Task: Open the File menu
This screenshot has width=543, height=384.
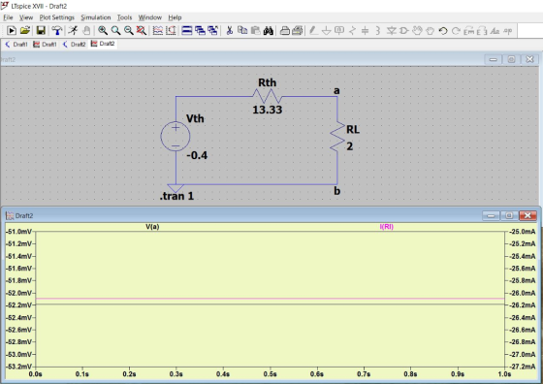Action: pyautogui.click(x=8, y=17)
